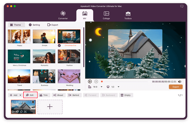Click the Behind button

74,95
